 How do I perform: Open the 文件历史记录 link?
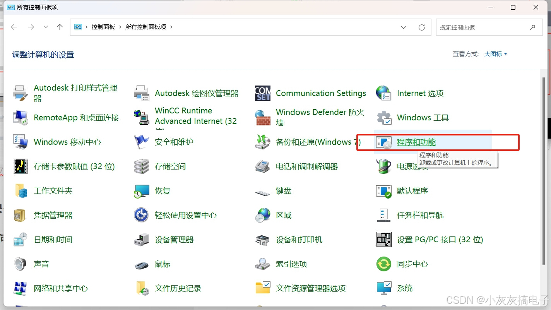coord(178,288)
